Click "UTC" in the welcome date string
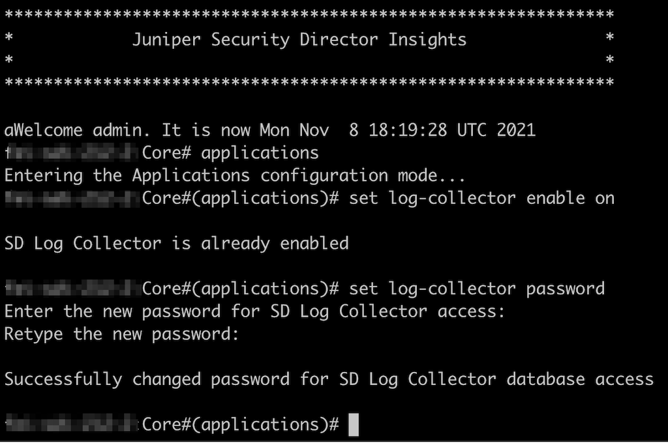 click(471, 130)
